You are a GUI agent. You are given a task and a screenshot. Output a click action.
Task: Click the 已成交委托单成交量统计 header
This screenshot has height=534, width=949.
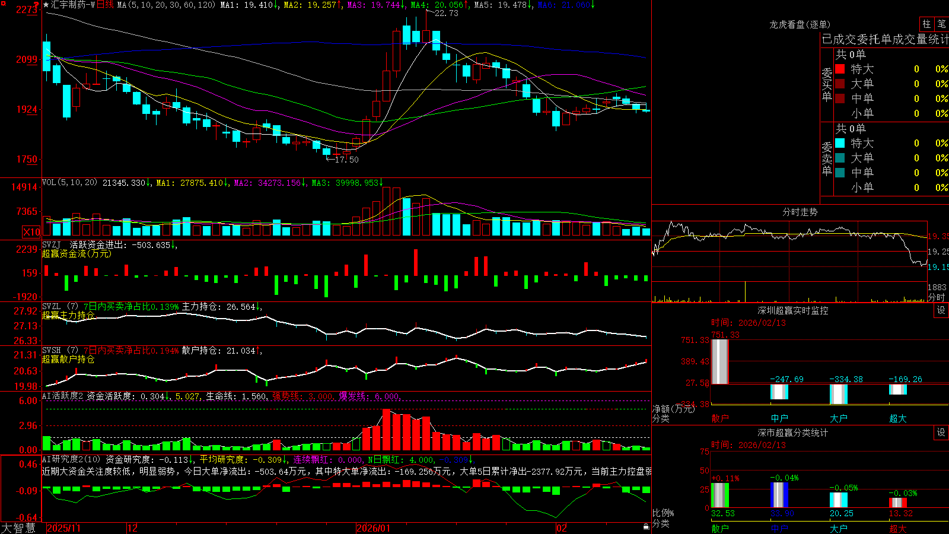point(885,39)
